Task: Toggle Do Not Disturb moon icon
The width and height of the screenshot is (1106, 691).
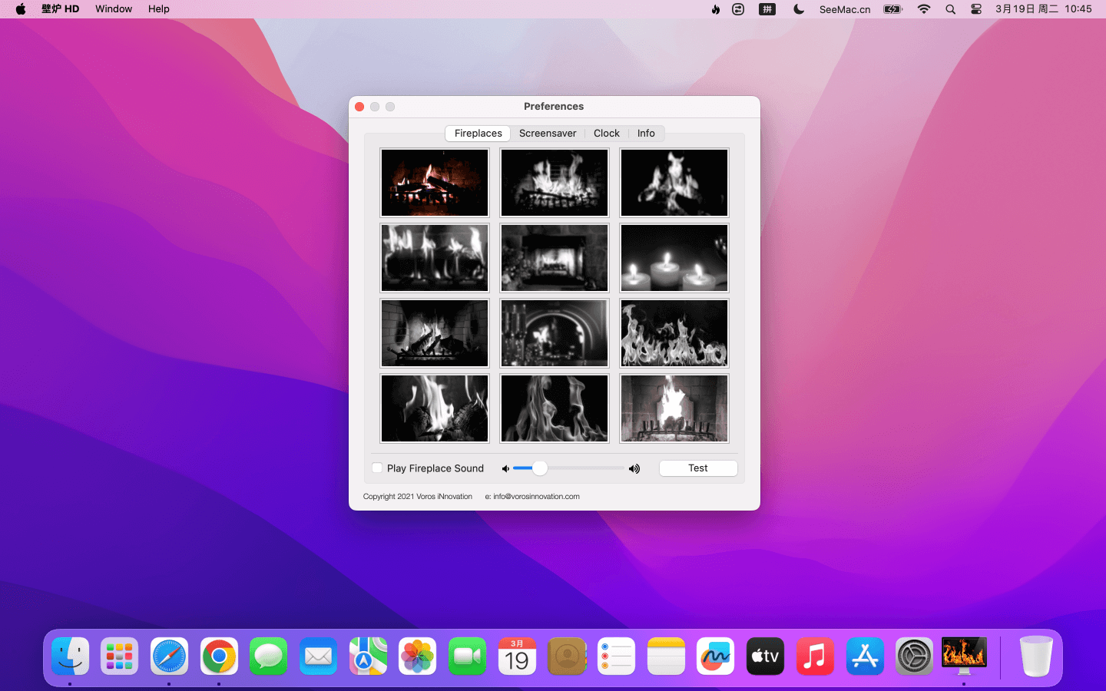Action: tap(799, 9)
